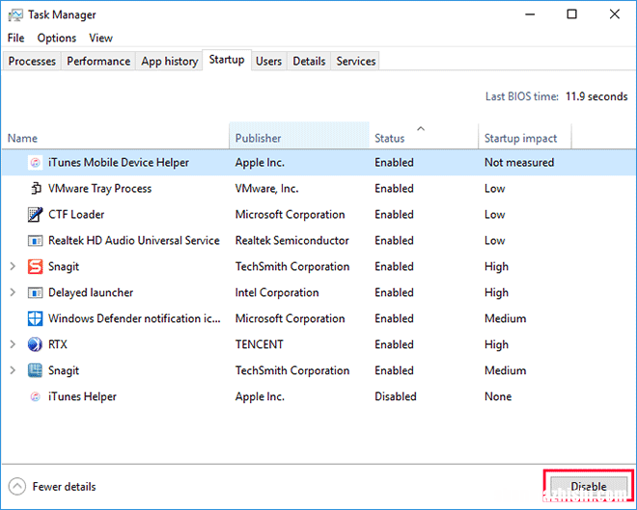637x510 pixels.
Task: Click the Disabled status of iTunes Helper
Action: point(396,396)
